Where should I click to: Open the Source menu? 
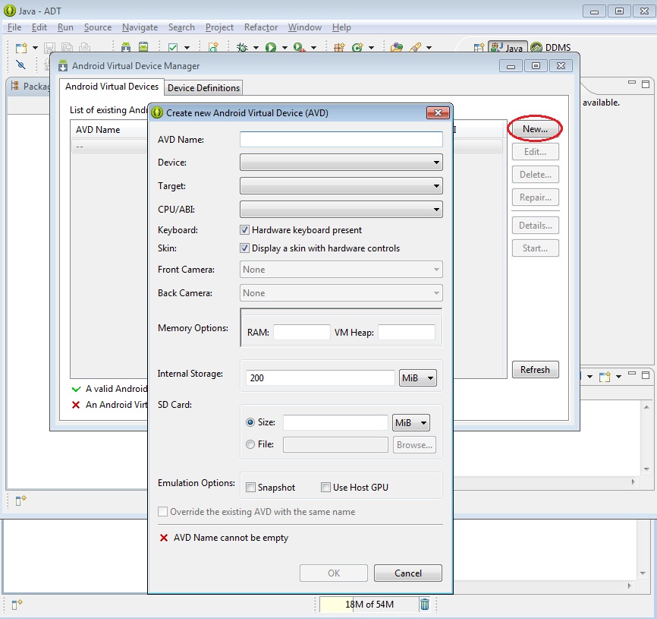point(98,27)
